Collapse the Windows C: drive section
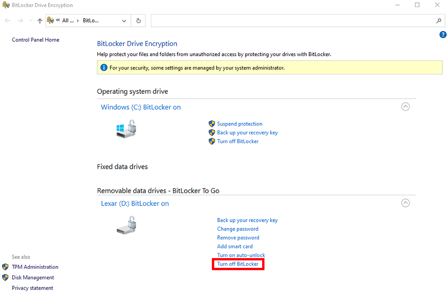This screenshot has width=447, height=299. pos(405,106)
